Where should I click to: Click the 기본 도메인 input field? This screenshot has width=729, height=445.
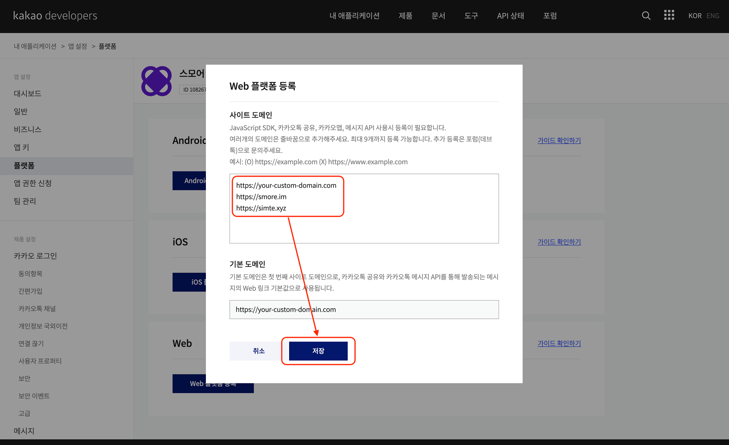coord(364,310)
